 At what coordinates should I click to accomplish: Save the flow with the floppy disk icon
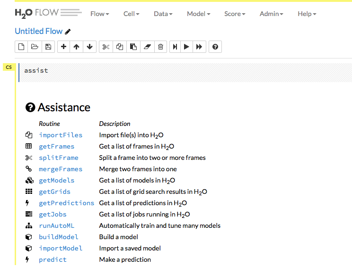48,47
